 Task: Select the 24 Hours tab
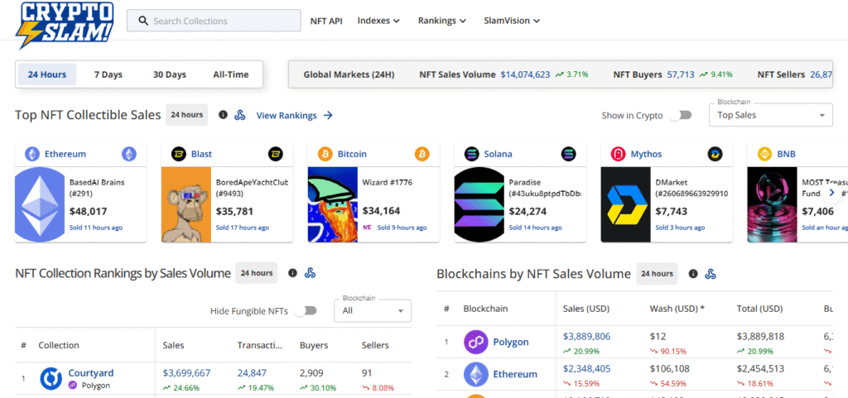click(x=47, y=74)
